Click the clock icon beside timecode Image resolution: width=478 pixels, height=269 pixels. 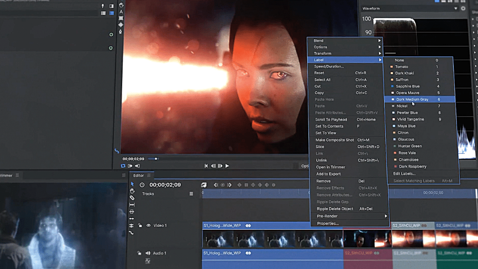(x=142, y=185)
